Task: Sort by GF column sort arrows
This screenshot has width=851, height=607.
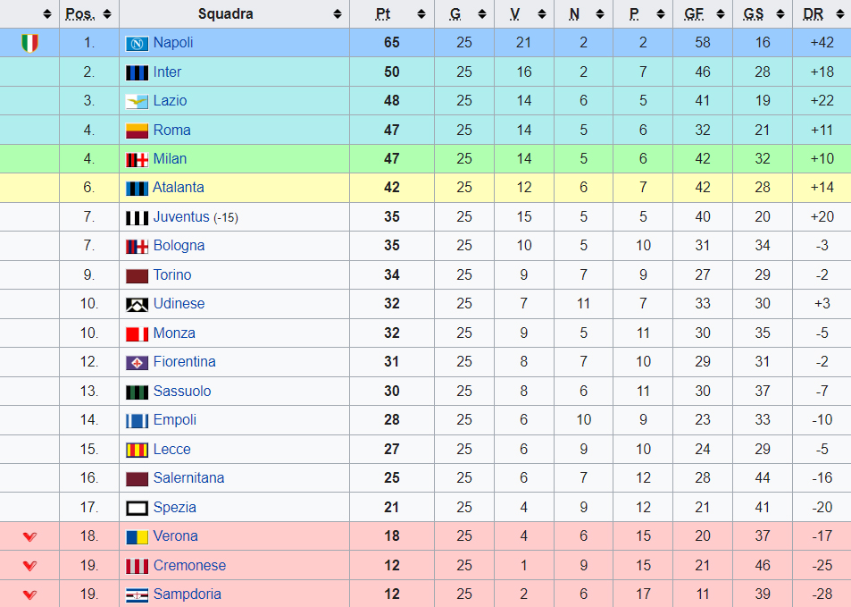Action: 721,14
